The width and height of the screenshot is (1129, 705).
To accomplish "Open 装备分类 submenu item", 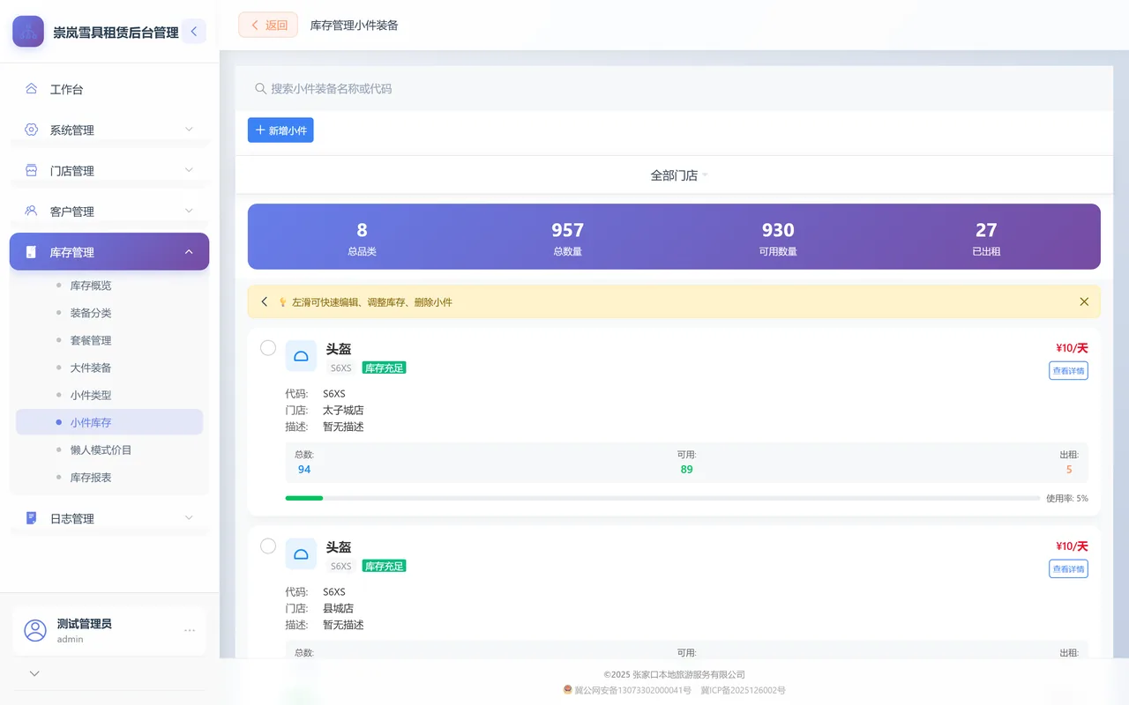I will (109, 313).
